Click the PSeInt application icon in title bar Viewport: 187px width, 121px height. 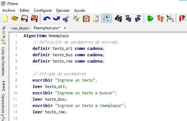(x=3, y=3)
